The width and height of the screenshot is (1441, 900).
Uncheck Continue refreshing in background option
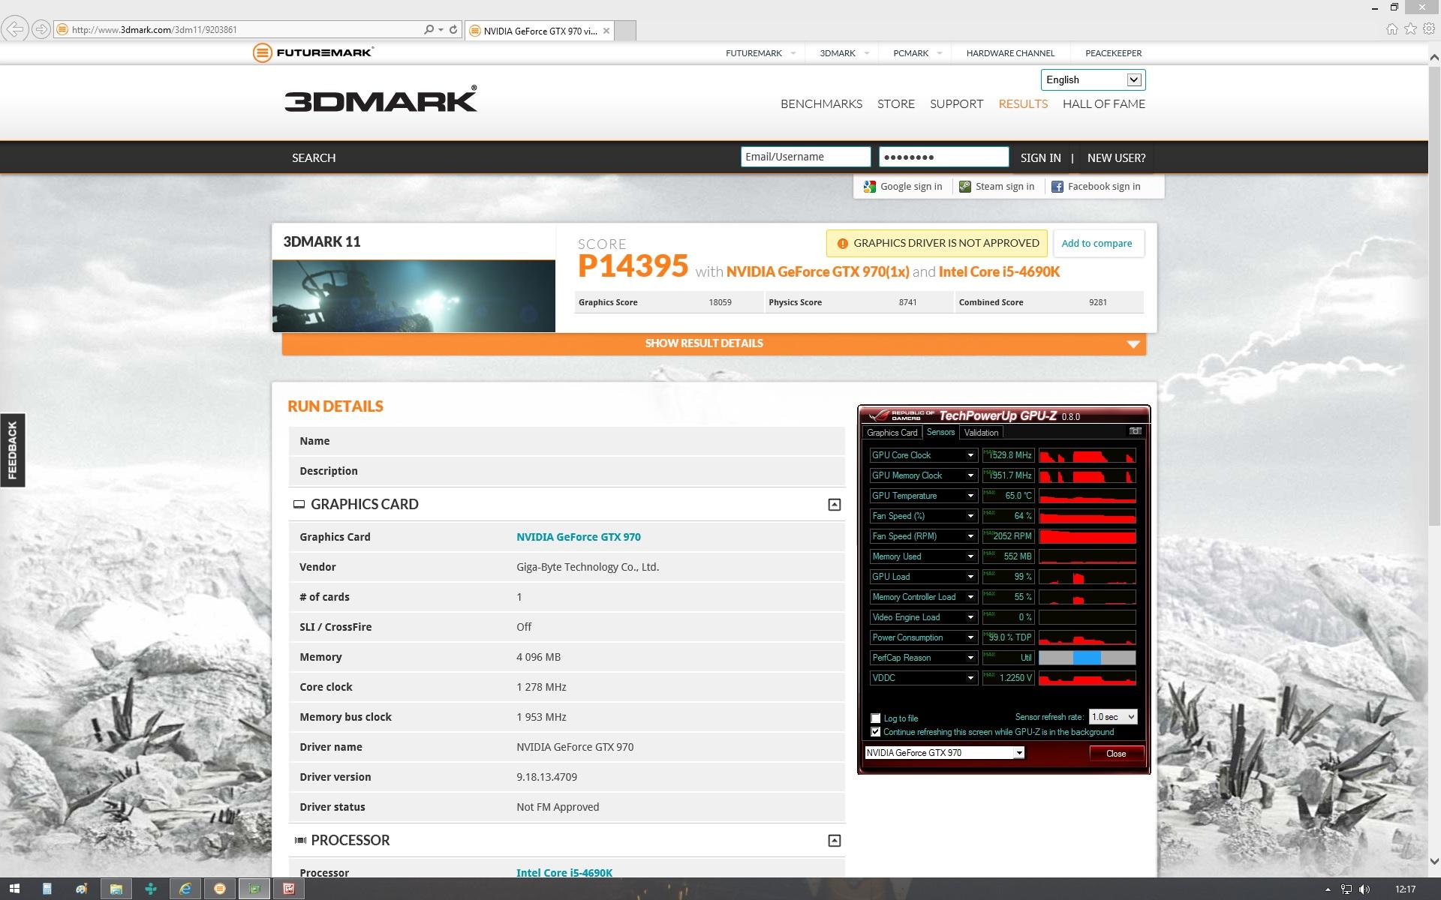coord(875,732)
